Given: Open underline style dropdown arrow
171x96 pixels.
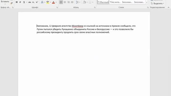Looking at the screenshot, I should tap(27, 2).
